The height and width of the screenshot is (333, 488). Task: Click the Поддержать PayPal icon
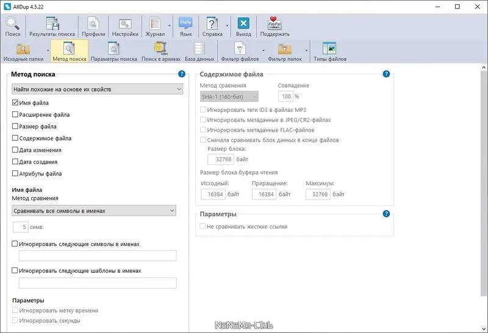tap(275, 27)
